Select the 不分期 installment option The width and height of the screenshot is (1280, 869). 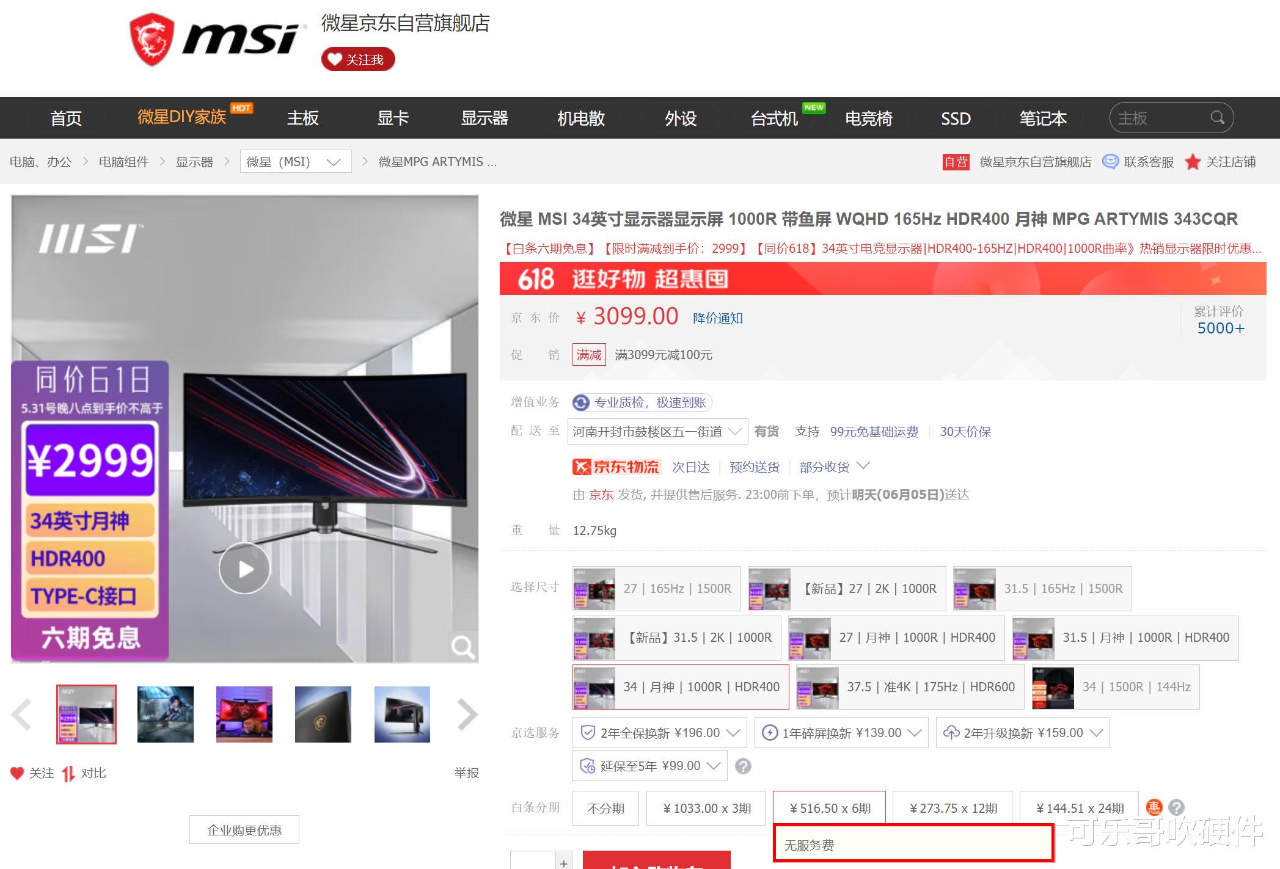coord(605,808)
